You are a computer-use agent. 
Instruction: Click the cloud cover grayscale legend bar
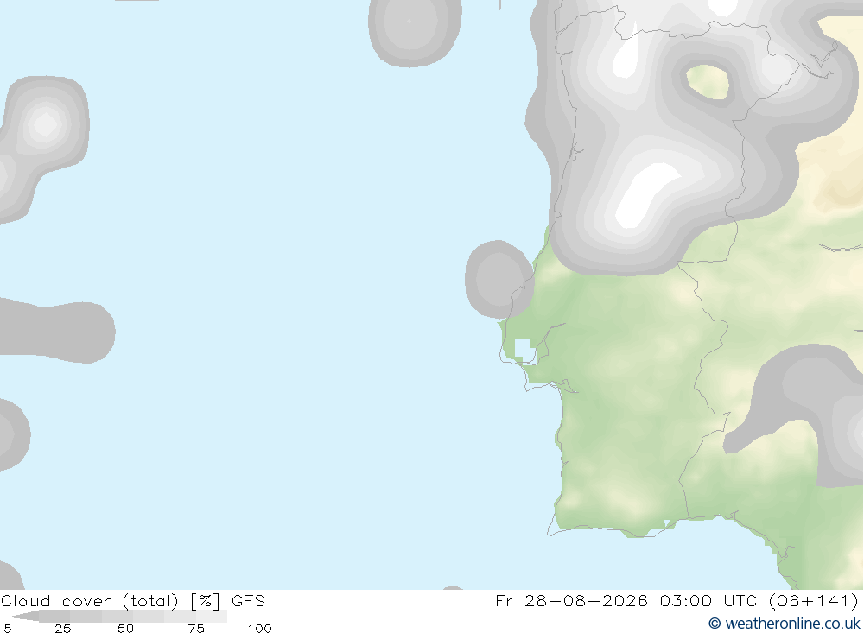coord(117,616)
